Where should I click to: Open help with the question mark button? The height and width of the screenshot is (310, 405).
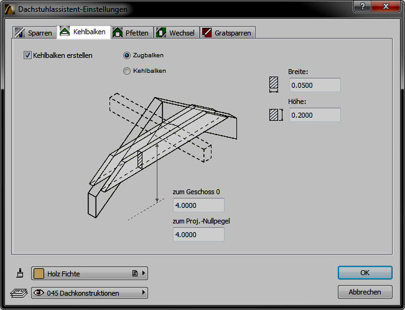pyautogui.click(x=362, y=6)
